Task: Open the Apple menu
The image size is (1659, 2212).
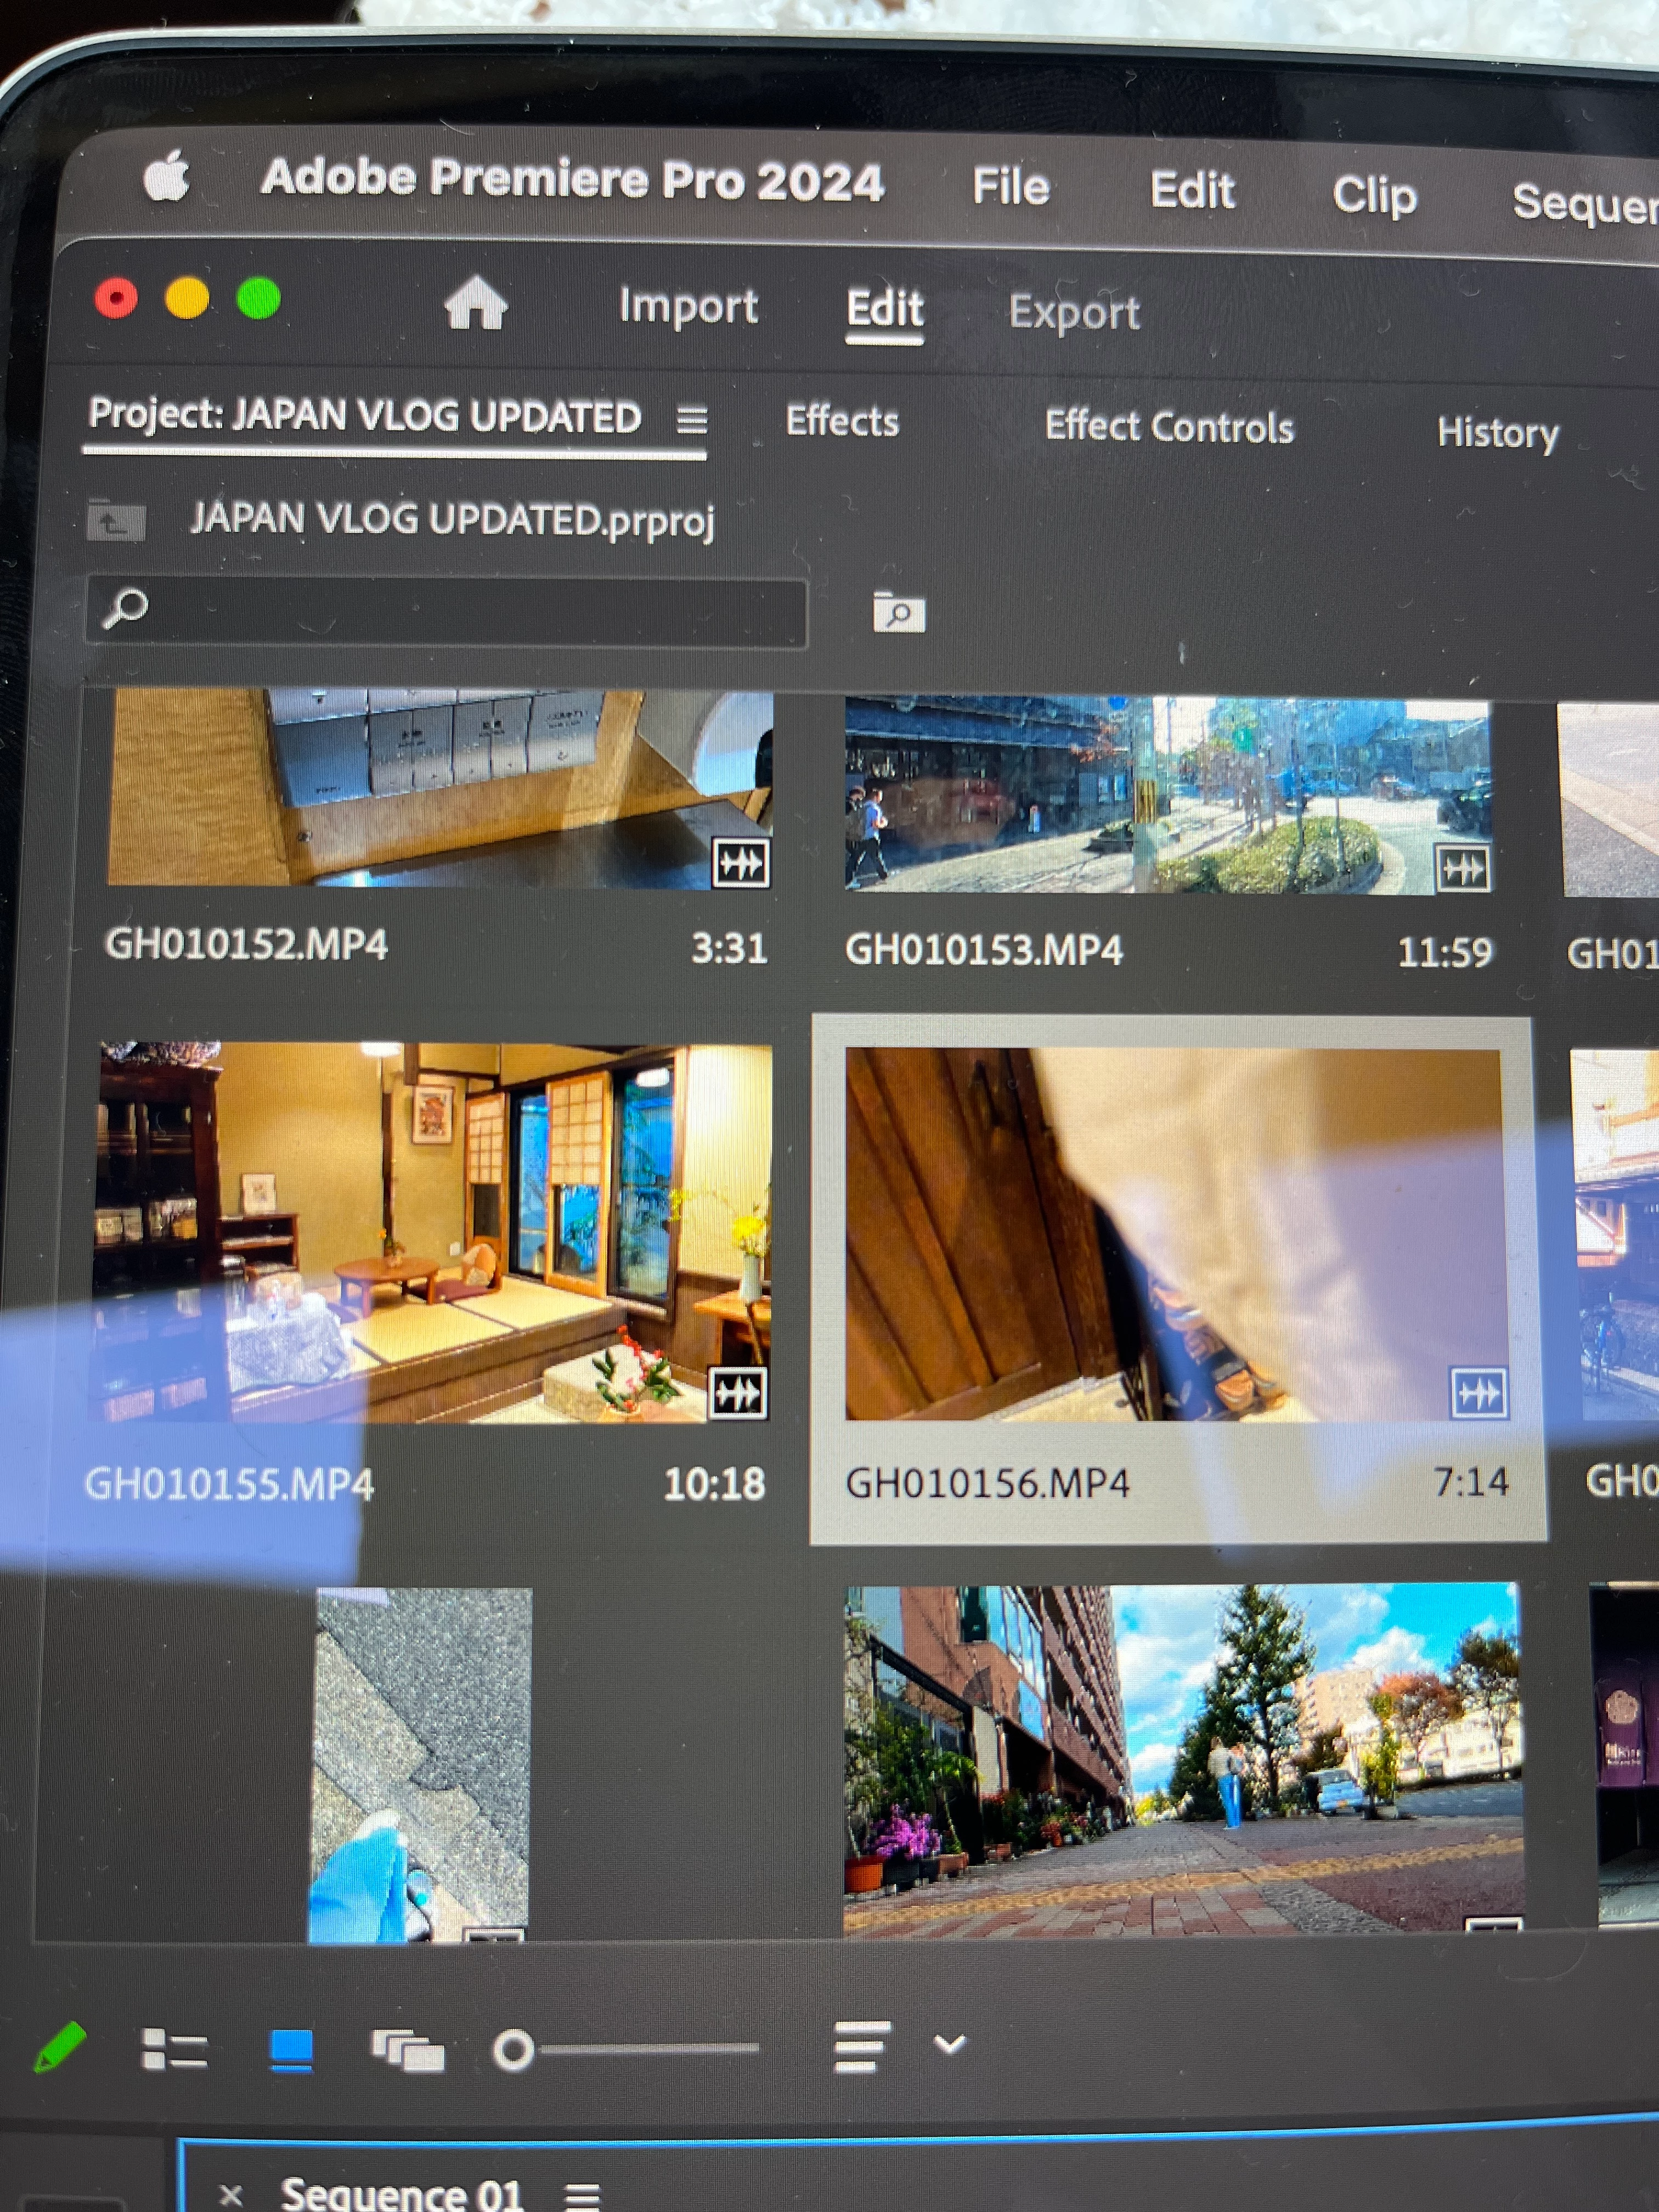Action: [x=167, y=176]
